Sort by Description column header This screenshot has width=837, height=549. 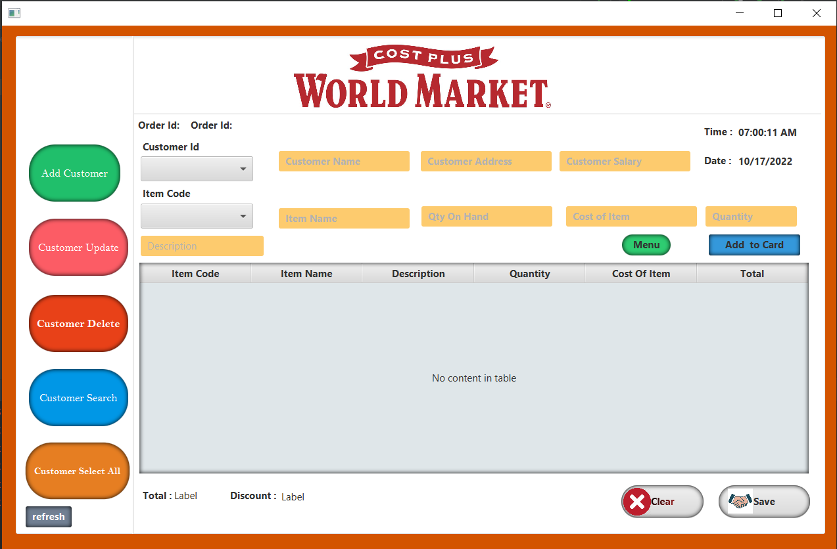[x=418, y=274]
